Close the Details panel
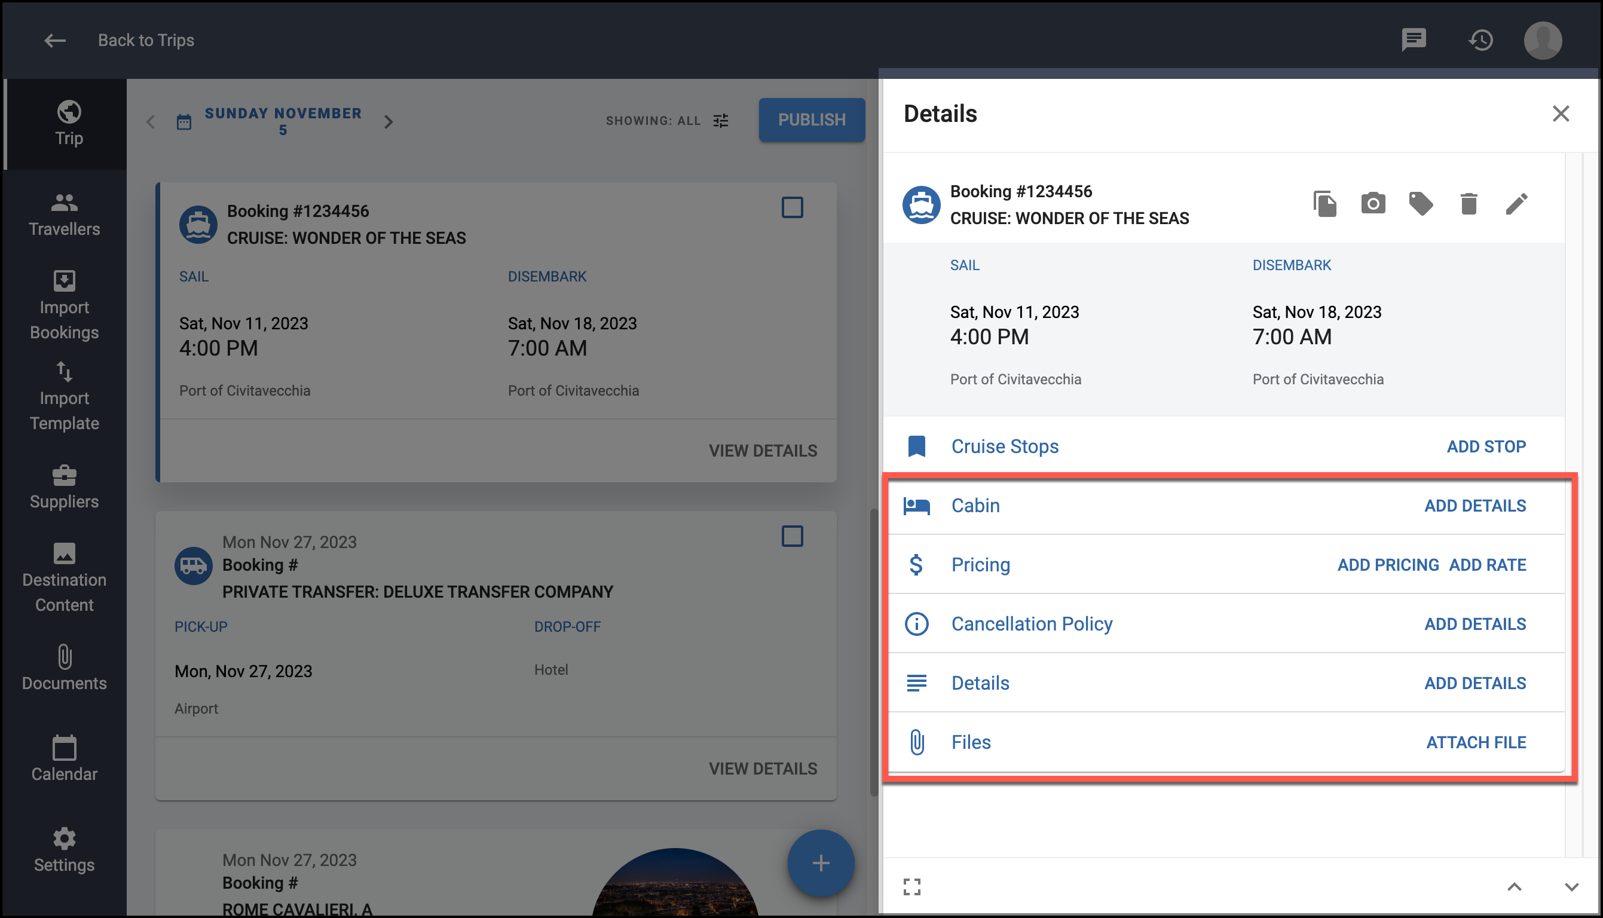This screenshot has height=918, width=1603. [x=1561, y=114]
